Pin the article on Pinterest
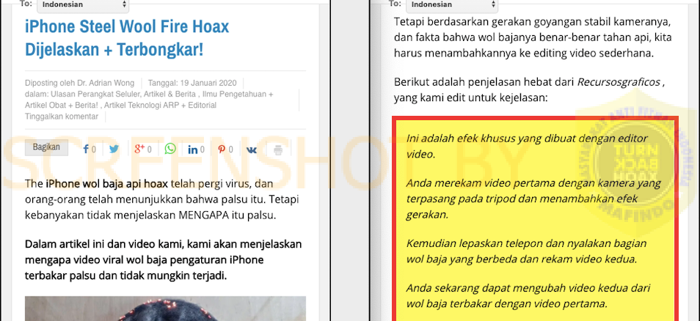 pyautogui.click(x=225, y=150)
